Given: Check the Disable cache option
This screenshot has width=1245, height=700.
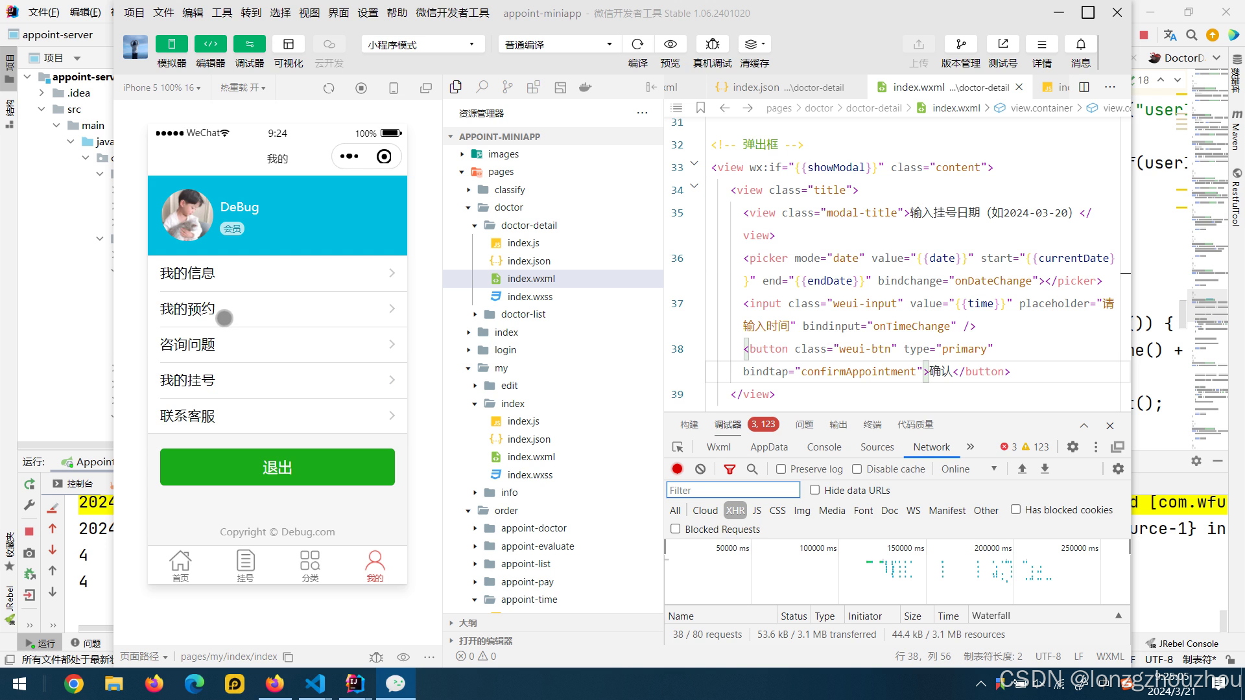Looking at the screenshot, I should (x=857, y=469).
